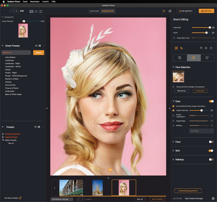Open the SW Webinar_005.jpg file dropdown
Screen dimensions: 217x202
click(x=62, y=199)
